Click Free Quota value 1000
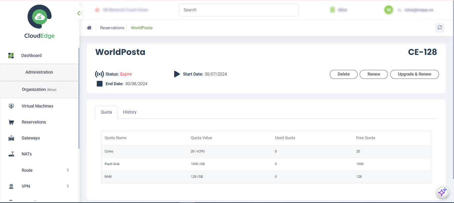 (x=360, y=164)
